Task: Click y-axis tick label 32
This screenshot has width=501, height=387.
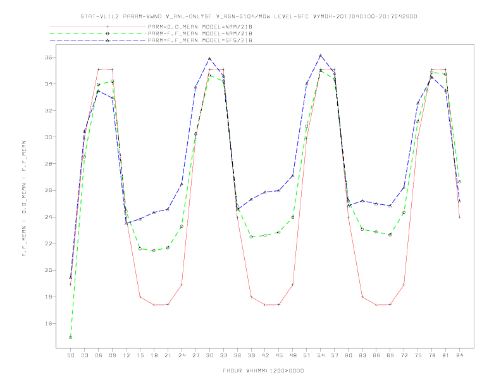Action: [x=48, y=111]
